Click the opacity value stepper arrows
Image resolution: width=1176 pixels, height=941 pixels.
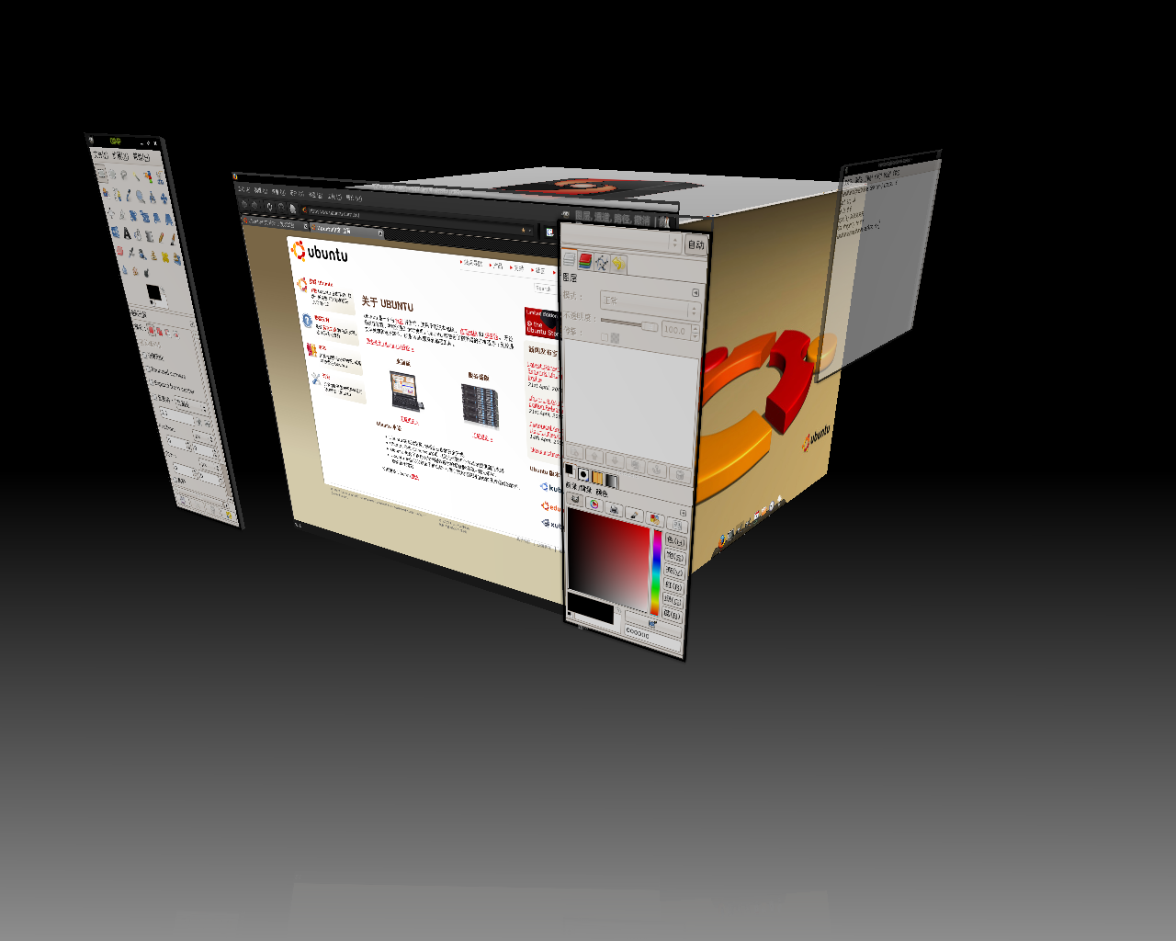[x=695, y=333]
